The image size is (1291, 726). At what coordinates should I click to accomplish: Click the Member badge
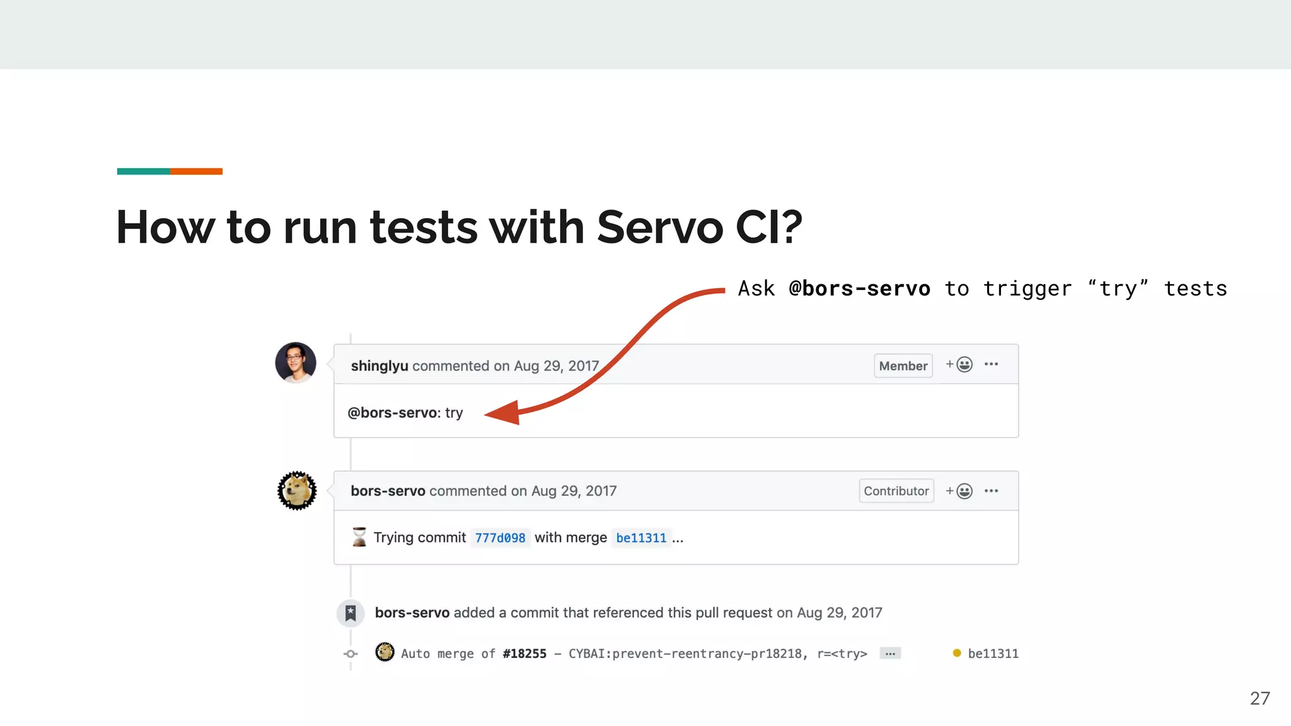click(903, 366)
